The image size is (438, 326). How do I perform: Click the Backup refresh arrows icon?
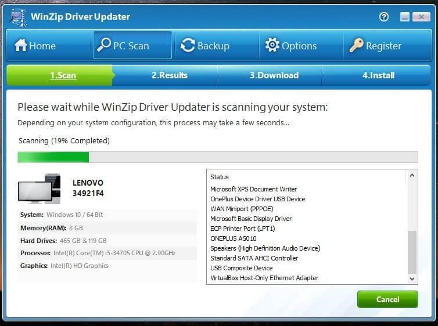[188, 45]
